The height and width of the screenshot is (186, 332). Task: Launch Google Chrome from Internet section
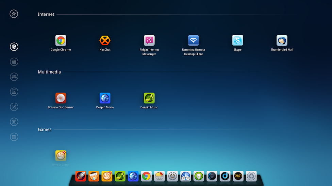[61, 41]
